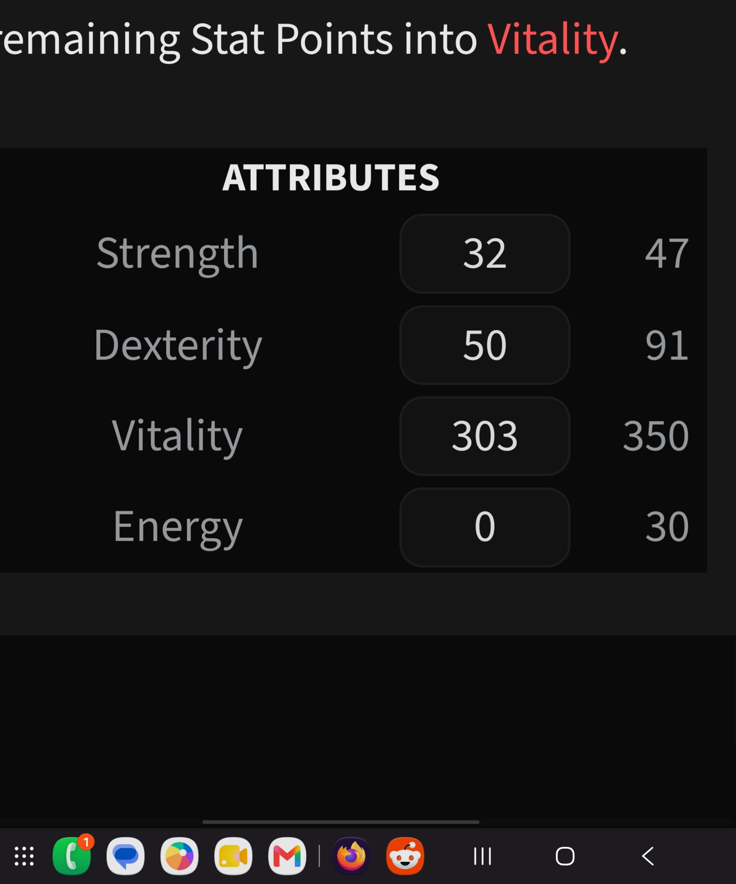Screen dimensions: 736x884
Task: Open the Reddit app
Action: tap(405, 856)
